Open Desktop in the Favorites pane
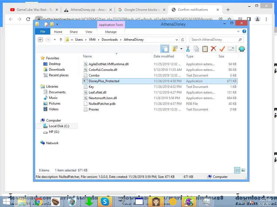The width and height of the screenshot is (277, 207). tap(55, 64)
